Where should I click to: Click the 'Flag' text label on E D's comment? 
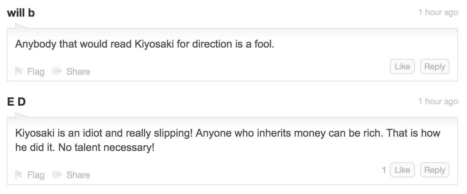[36, 175]
